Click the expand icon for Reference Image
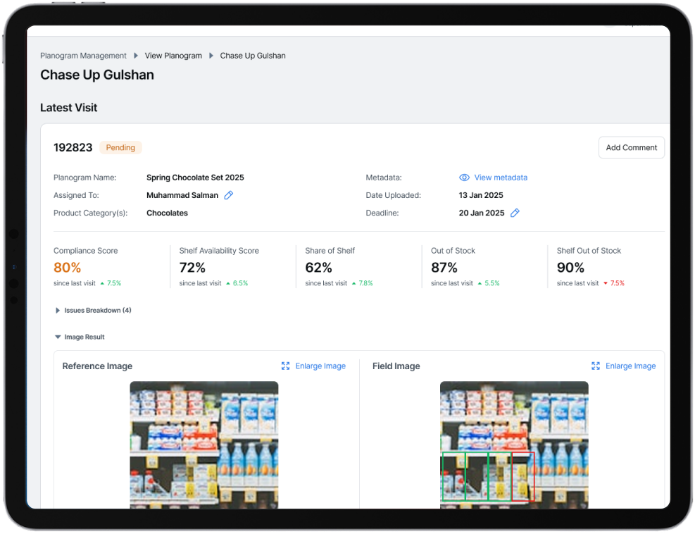This screenshot has width=695, height=534. [x=285, y=366]
